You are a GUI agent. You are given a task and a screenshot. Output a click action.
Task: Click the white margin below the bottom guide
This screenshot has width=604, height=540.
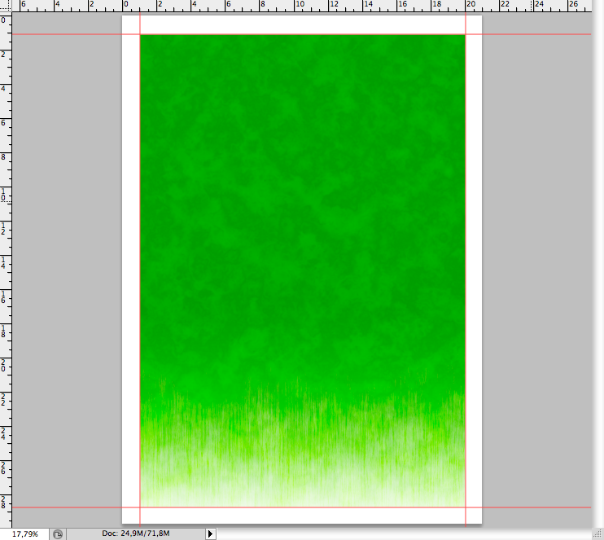point(302,516)
